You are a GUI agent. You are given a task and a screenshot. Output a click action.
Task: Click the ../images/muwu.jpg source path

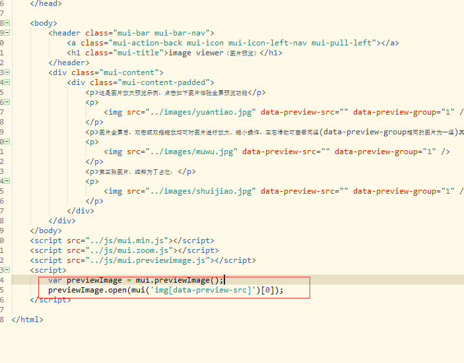191,152
